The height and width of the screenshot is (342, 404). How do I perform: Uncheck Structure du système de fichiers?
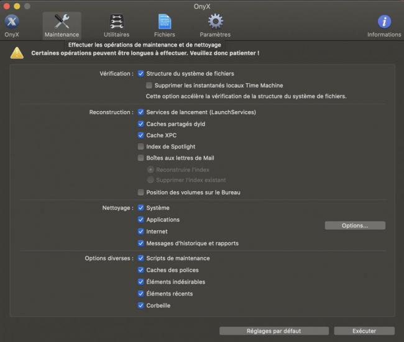pos(141,73)
